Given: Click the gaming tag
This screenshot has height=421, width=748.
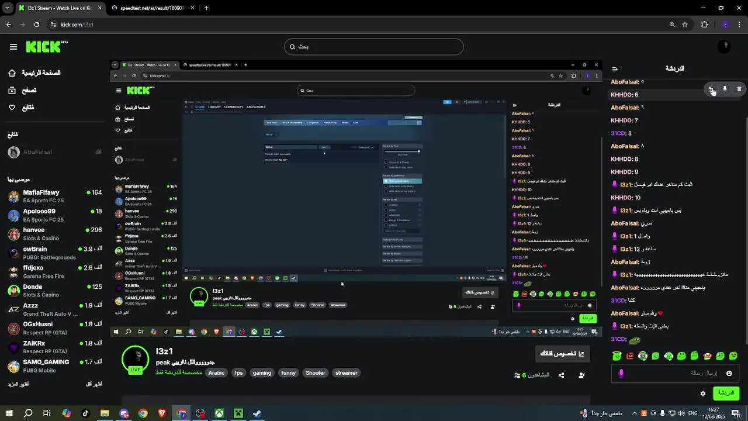Looking at the screenshot, I should pos(262,373).
